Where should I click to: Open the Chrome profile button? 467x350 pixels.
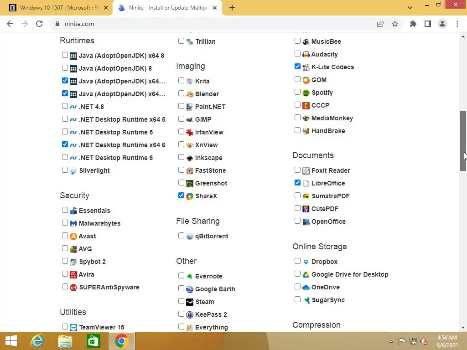coord(442,24)
